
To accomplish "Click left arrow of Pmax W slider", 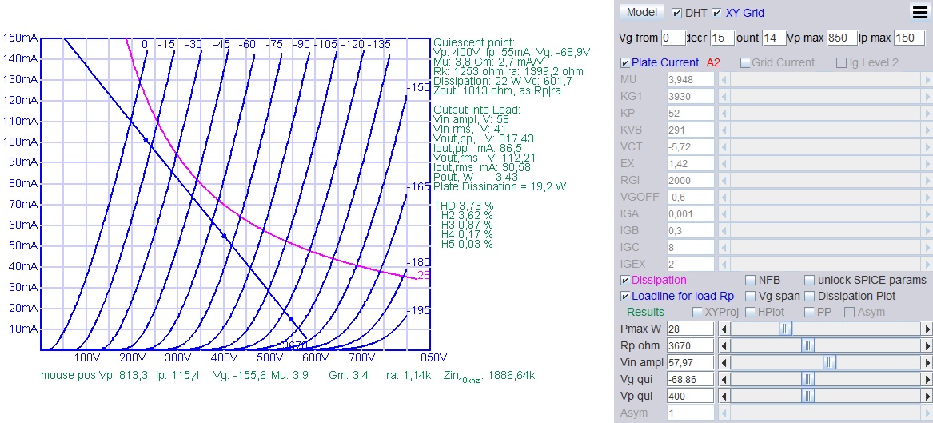I will (724, 329).
